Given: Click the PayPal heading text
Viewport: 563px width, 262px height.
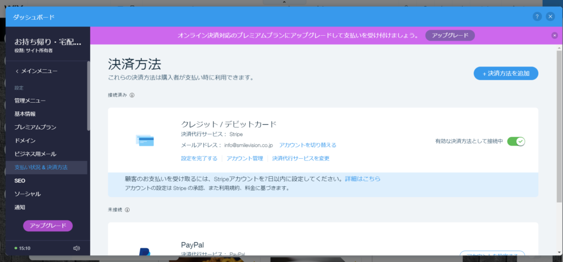Looking at the screenshot, I should click(x=192, y=245).
